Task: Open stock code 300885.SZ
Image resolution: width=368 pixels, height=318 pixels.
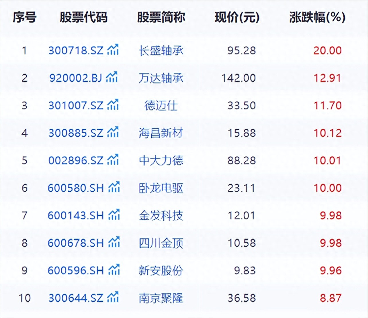Action: 76,133
